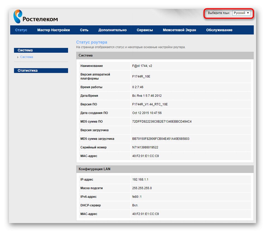This screenshot has width=265, height=232.
Task: Click Версия аппаратной платформы label
Action: [x=95, y=77]
